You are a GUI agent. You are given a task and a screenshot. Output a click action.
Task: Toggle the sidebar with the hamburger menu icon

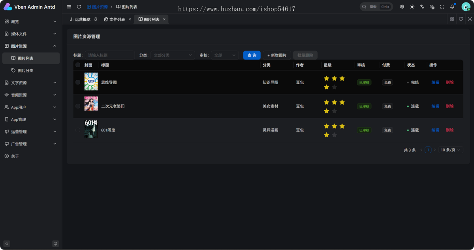[69, 7]
